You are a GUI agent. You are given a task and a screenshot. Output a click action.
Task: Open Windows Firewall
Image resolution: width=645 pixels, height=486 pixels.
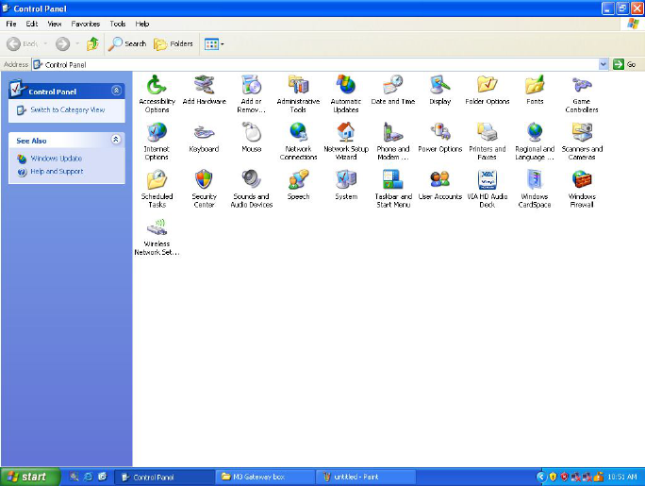click(582, 189)
